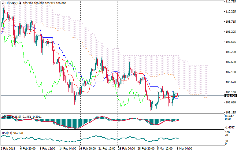Click the RSI 30 level label
237x152 pixels.
tap(227, 141)
